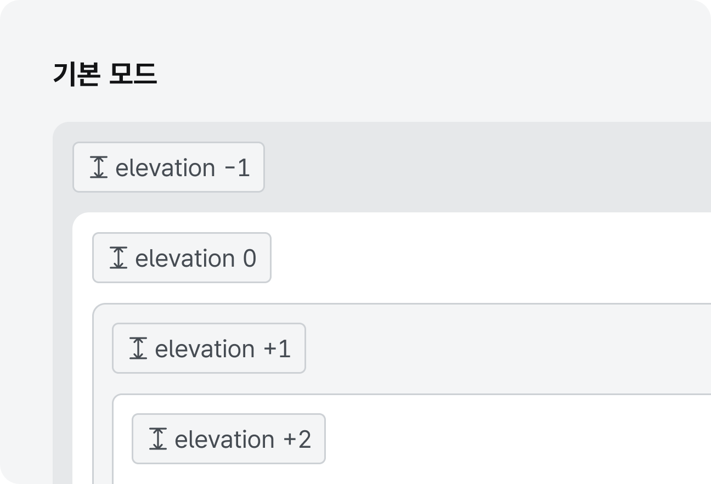Click the "+1" value in the third chip
The width and height of the screenshot is (711, 484).
pos(277,349)
